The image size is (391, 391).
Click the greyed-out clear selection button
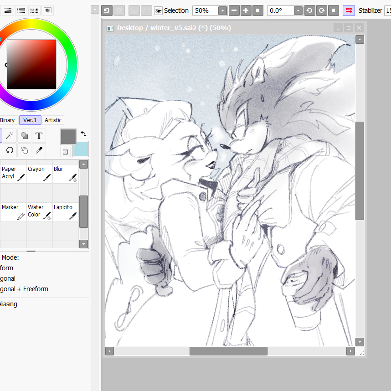pos(134,10)
